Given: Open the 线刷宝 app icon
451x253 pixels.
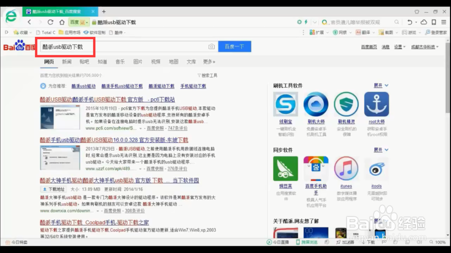Looking at the screenshot, I should point(285,104).
